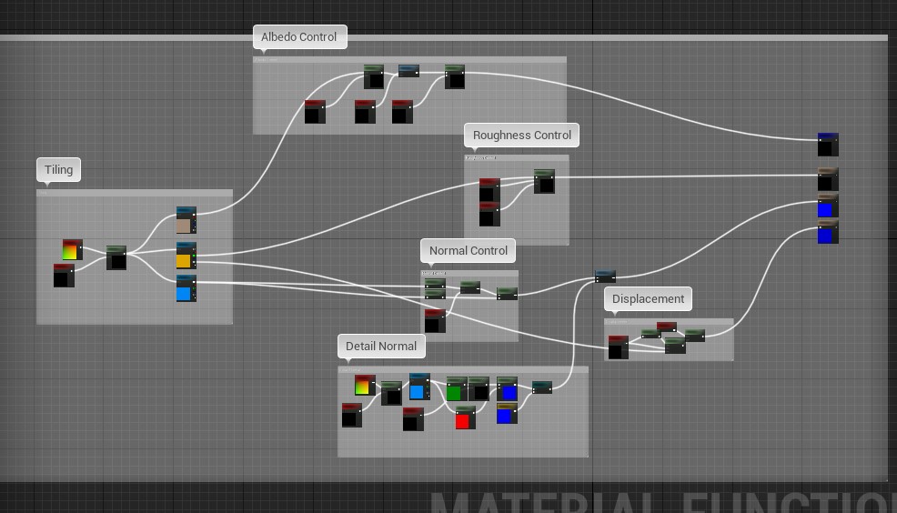Select the tan texture sample node

pyautogui.click(x=186, y=220)
